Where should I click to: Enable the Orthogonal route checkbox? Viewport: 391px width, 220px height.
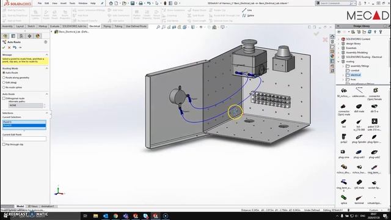[4, 98]
